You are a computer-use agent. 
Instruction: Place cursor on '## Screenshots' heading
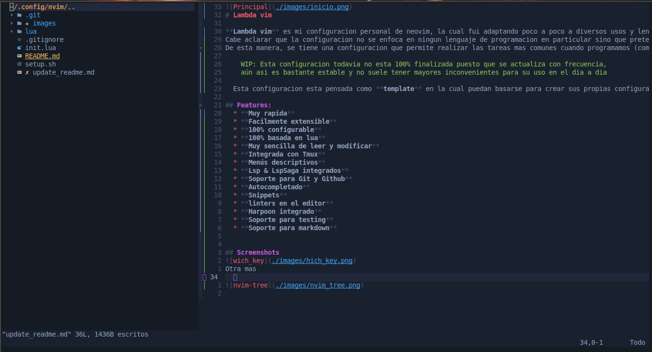[x=252, y=252]
